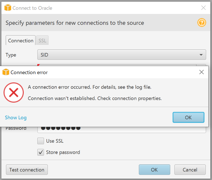Click the red error X icon
The height and width of the screenshot is (180, 212).
click(x=14, y=93)
